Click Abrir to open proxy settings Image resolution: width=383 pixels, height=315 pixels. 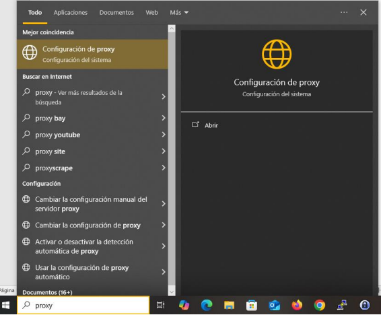coord(211,125)
